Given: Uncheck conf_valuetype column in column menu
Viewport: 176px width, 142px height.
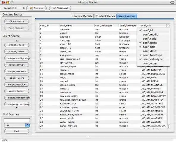Looking at the screenshot, I should 153,59.
